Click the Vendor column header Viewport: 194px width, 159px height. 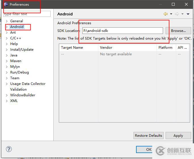[127, 47]
